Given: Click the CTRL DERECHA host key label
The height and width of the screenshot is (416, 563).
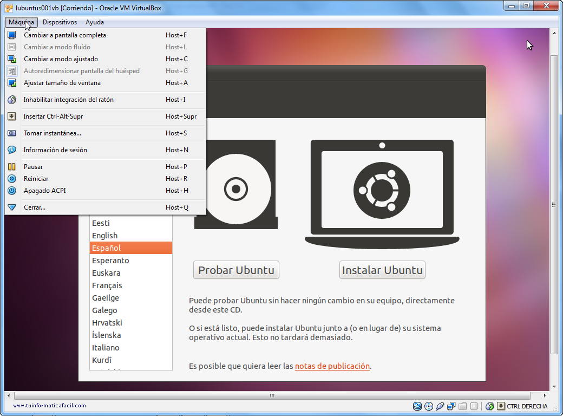Looking at the screenshot, I should [x=527, y=406].
